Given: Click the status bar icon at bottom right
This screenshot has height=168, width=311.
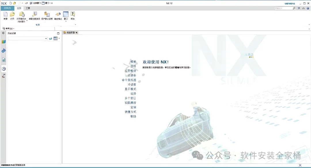Looking at the screenshot, I should click(300, 165).
